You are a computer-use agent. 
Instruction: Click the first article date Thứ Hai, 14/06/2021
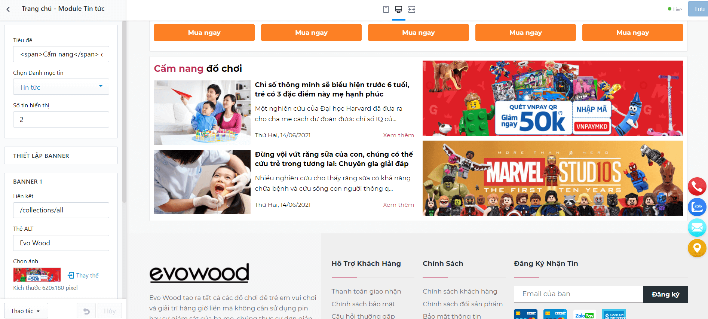click(282, 135)
